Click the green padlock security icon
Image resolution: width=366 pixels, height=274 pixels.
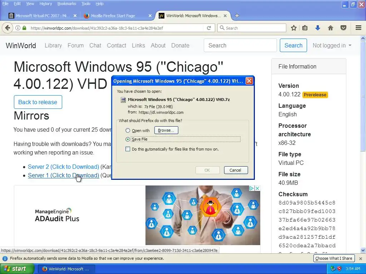tap(24, 28)
